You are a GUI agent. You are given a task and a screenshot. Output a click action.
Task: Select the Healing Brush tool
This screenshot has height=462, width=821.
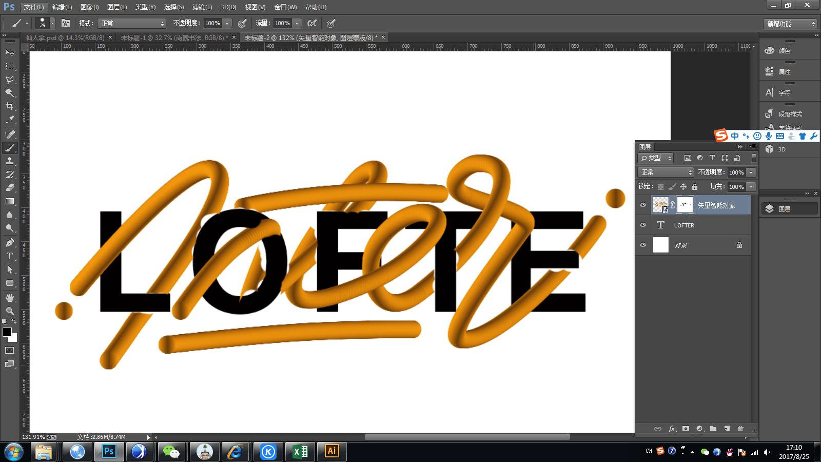10,134
